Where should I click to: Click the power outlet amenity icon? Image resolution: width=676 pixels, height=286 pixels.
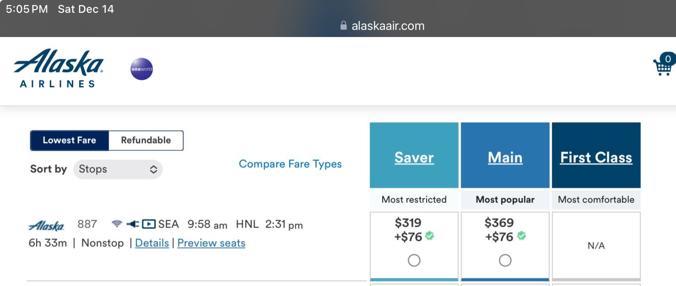point(133,224)
